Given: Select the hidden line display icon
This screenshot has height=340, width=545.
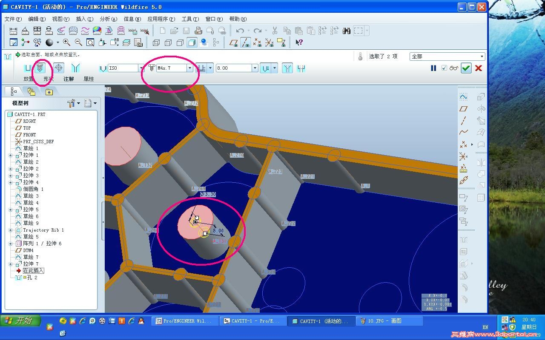Looking at the screenshot, I should tap(168, 42).
